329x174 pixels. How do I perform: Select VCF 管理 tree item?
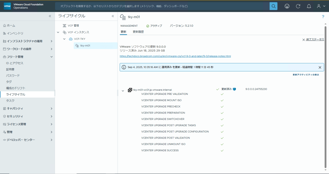(x=73, y=26)
